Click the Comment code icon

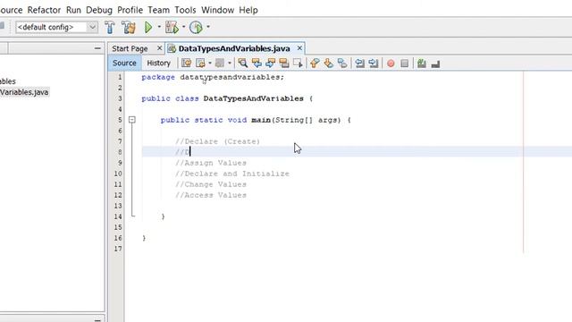click(x=422, y=64)
